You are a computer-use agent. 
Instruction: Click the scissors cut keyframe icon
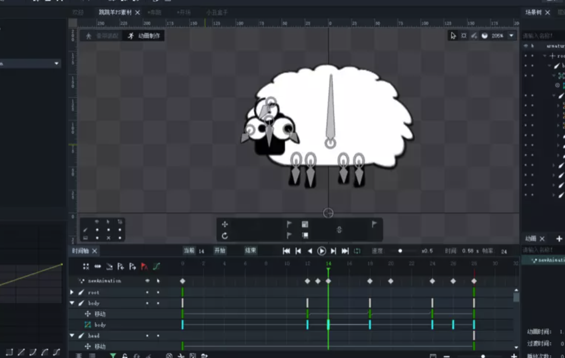coord(181,355)
